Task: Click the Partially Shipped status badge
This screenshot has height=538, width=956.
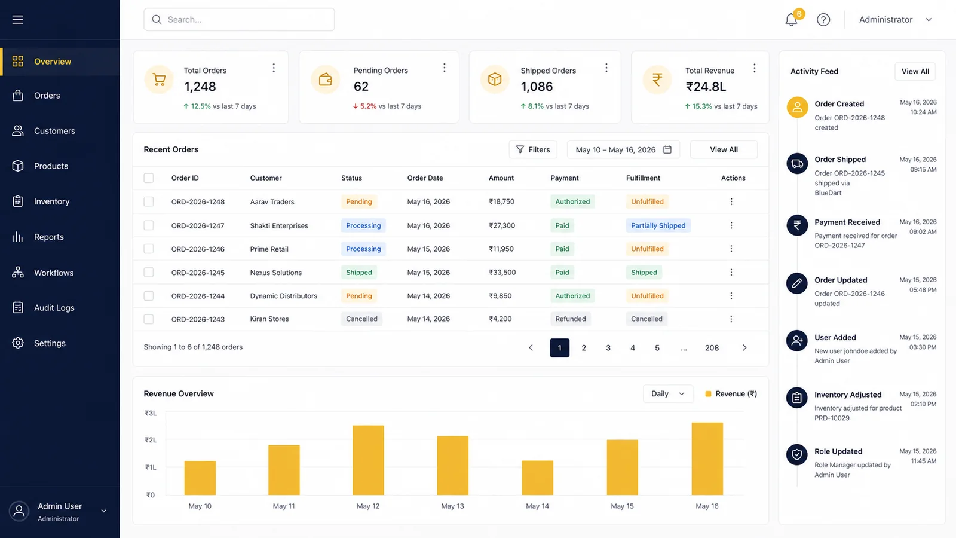Action: point(658,225)
